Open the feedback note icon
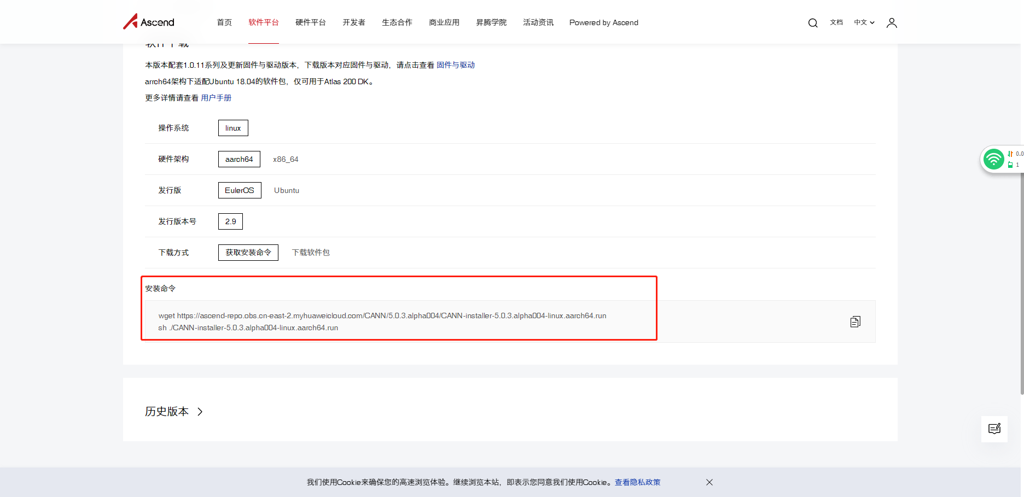 (x=994, y=429)
